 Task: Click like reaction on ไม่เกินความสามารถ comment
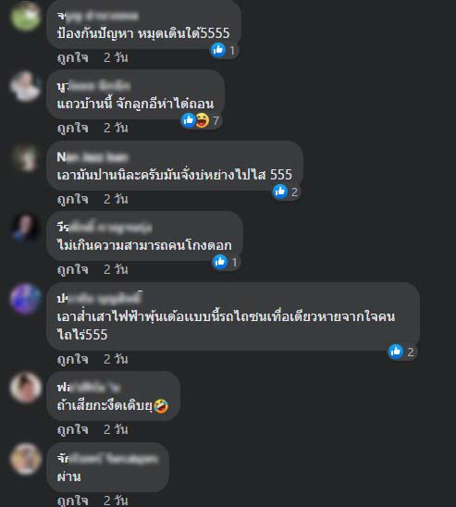click(x=220, y=262)
